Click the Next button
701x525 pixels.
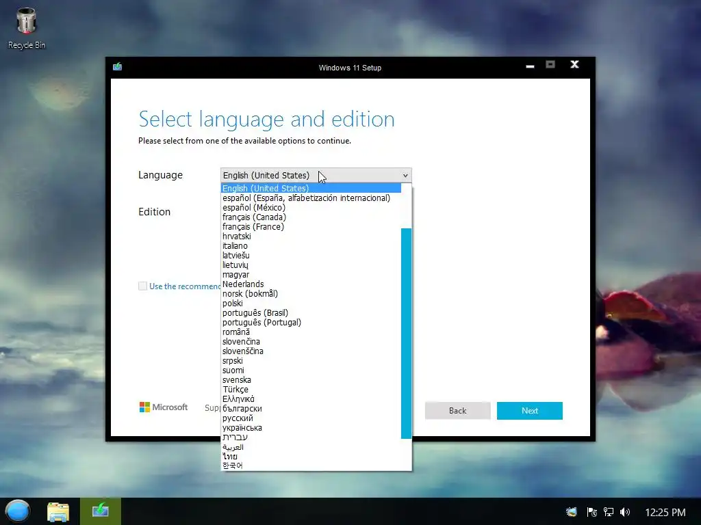point(530,411)
